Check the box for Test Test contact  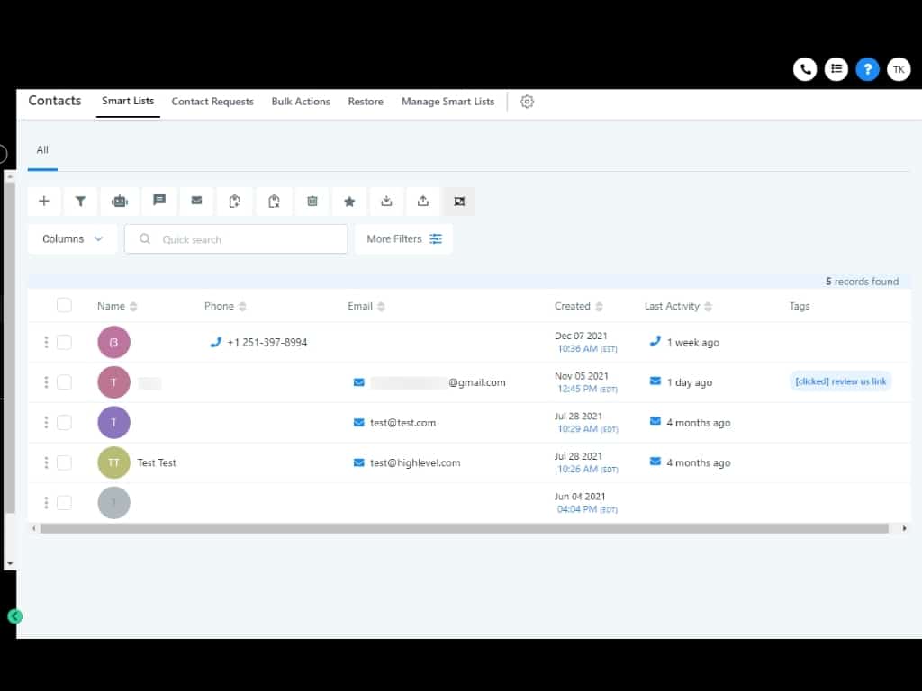(x=64, y=462)
